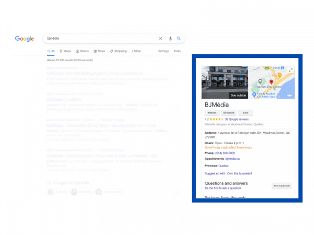Expand the map with the fullscreen icon
Screen dimensions: 314x235
[x=290, y=70]
